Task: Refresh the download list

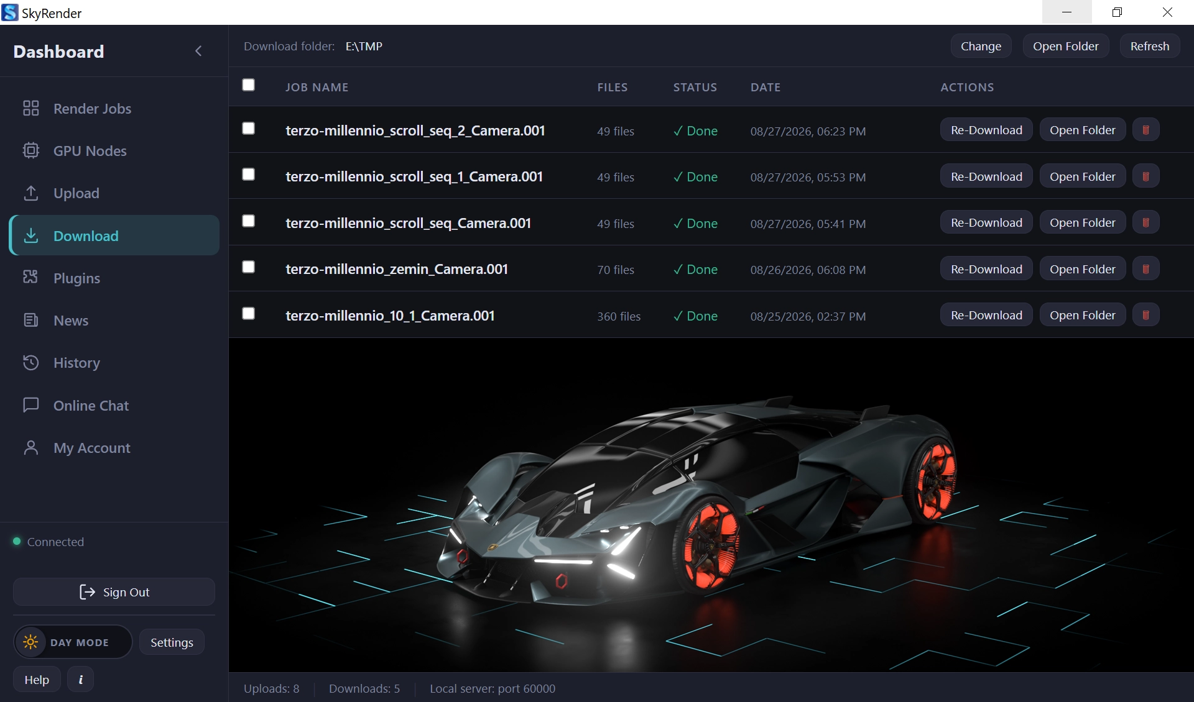Action: pyautogui.click(x=1149, y=46)
